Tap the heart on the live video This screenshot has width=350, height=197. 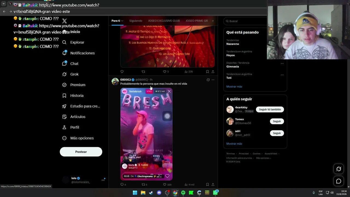(x=167, y=176)
